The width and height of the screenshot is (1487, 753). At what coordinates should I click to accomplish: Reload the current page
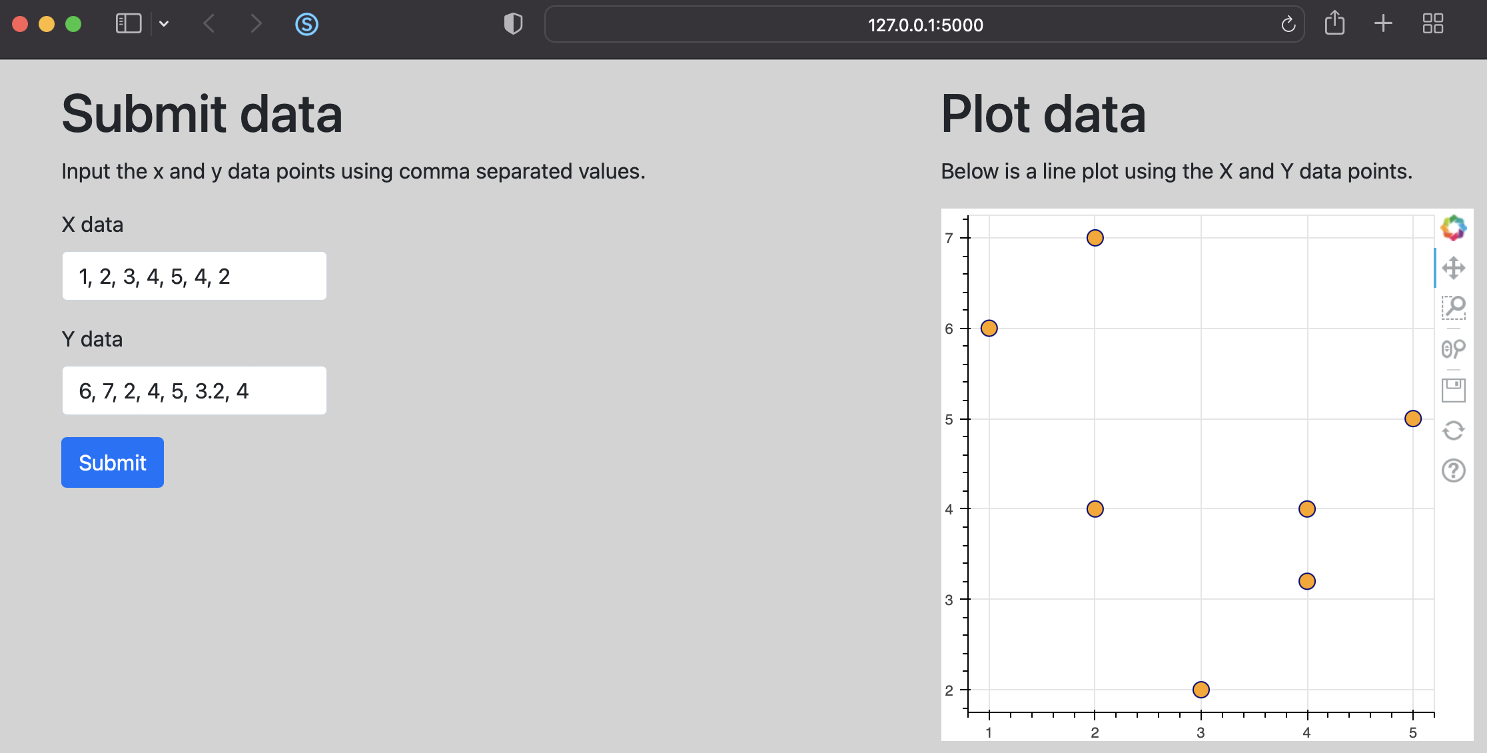click(1288, 24)
